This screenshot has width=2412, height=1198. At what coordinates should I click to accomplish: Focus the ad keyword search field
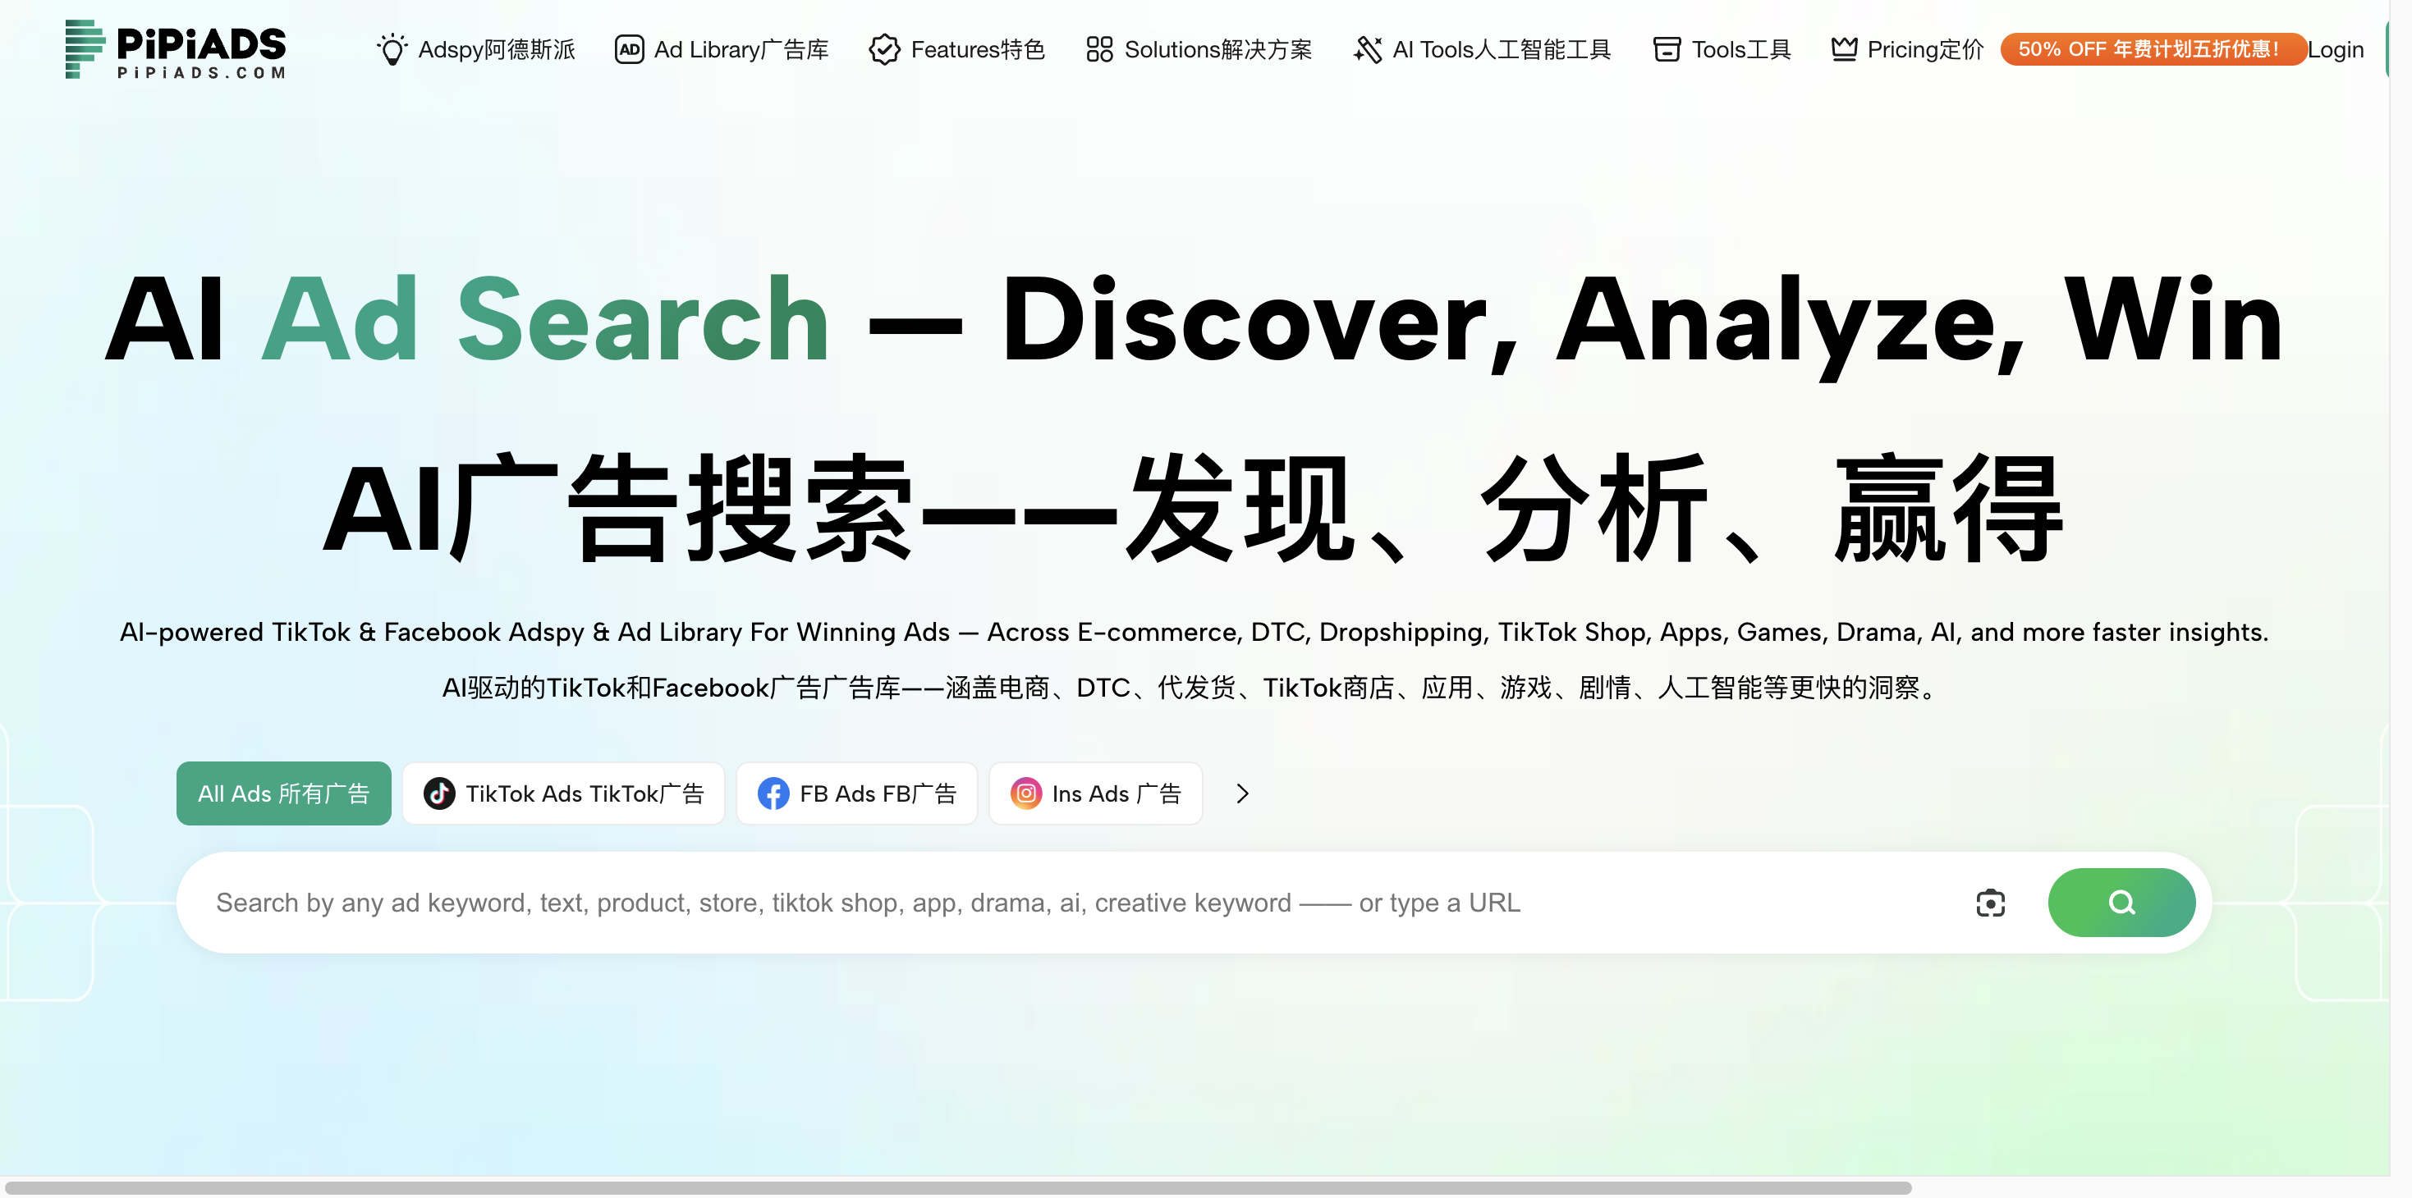pyautogui.click(x=1030, y=903)
